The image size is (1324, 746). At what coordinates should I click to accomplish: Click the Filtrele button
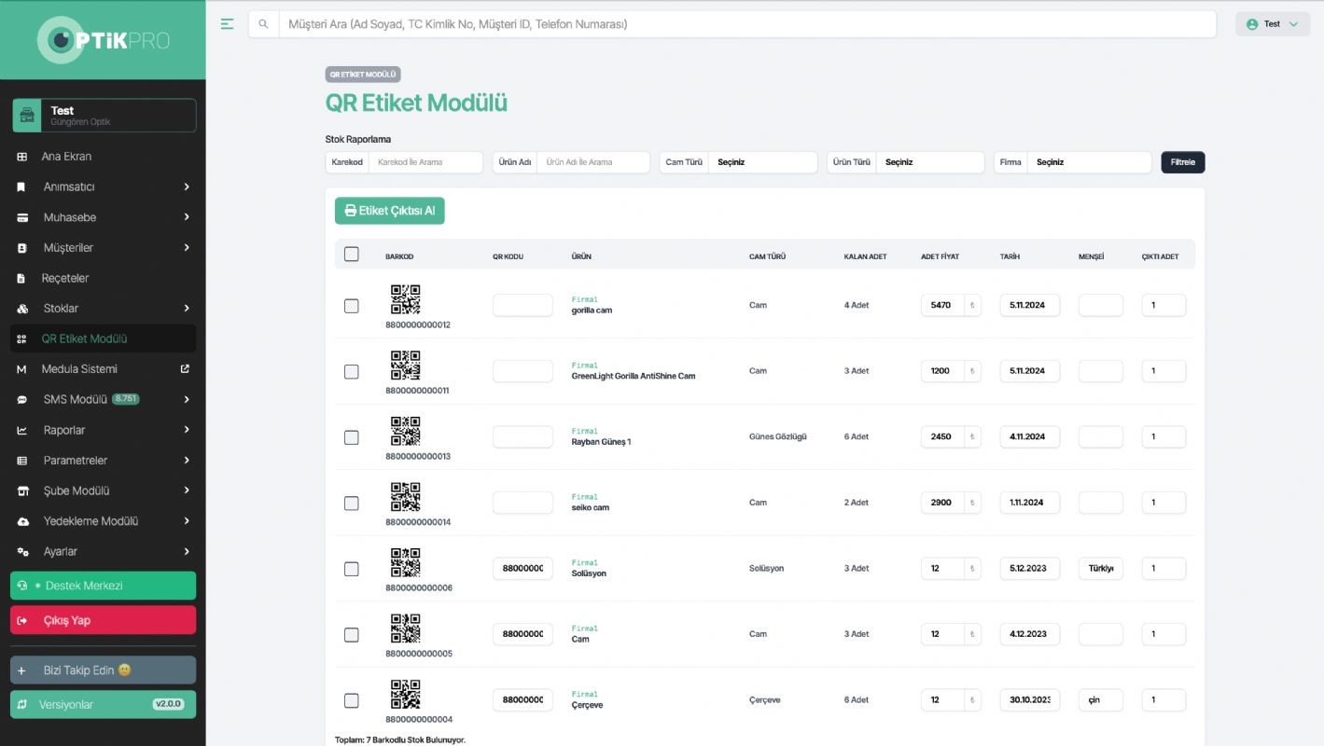coord(1183,162)
